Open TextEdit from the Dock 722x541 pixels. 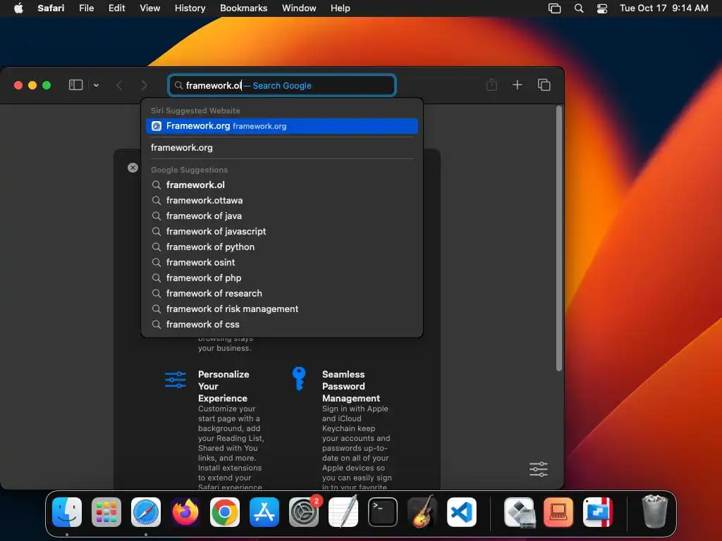[343, 511]
